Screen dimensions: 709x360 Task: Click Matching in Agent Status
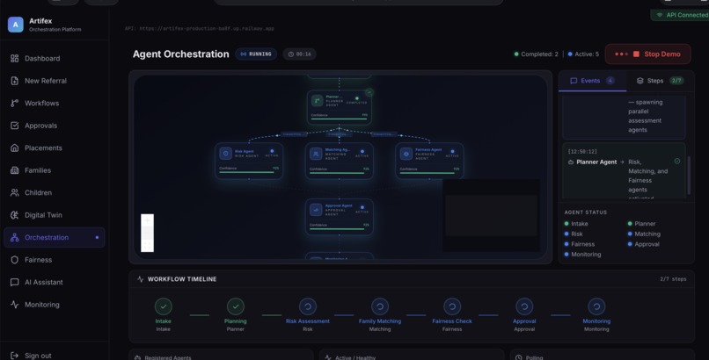644,234
